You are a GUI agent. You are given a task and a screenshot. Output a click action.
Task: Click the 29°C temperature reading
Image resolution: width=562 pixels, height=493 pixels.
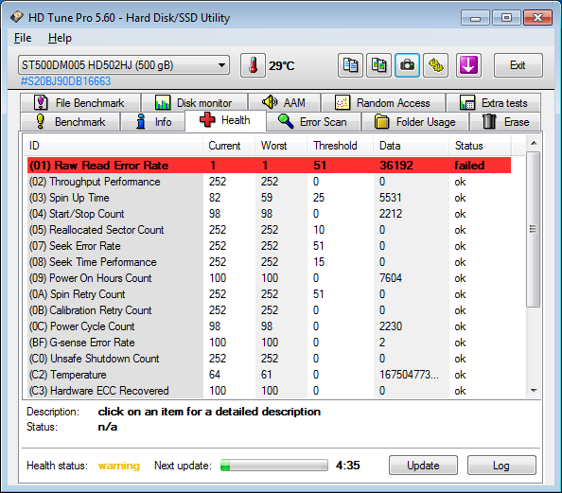point(282,66)
